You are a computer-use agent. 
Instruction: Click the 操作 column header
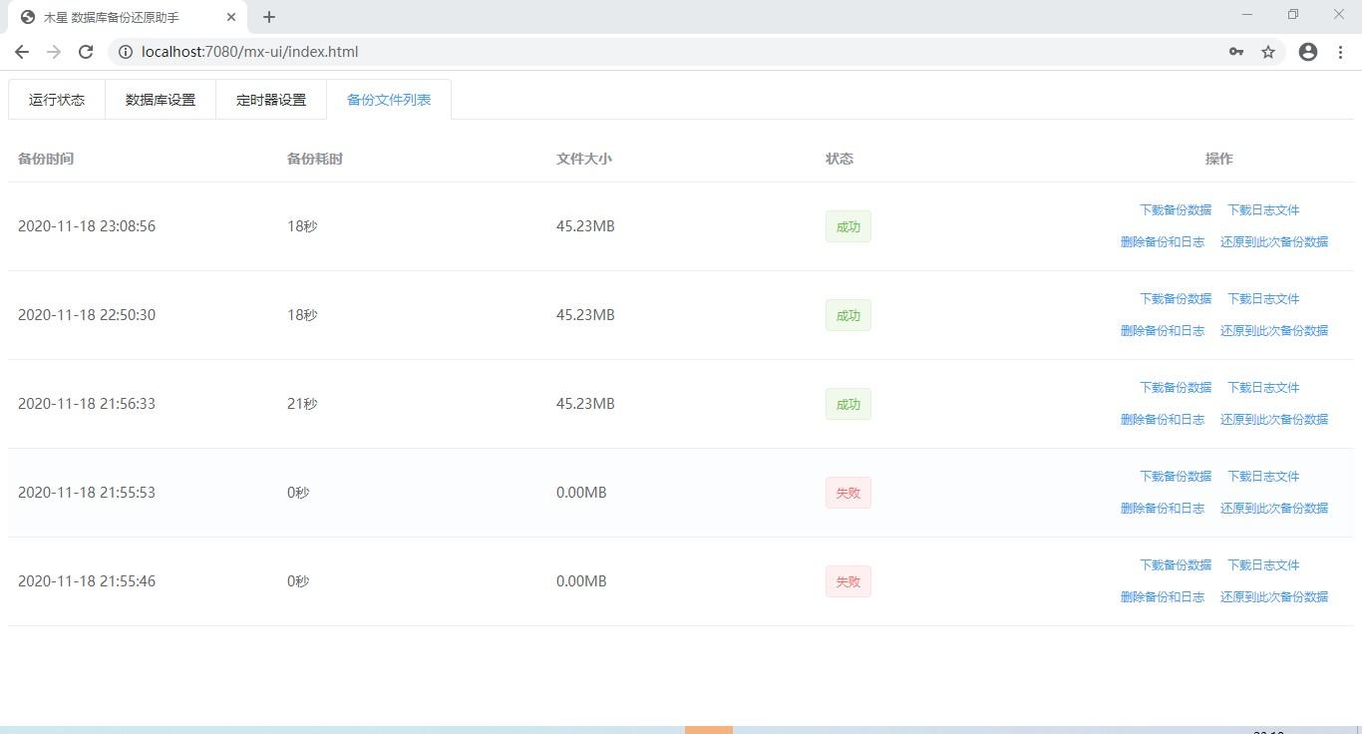click(x=1219, y=159)
